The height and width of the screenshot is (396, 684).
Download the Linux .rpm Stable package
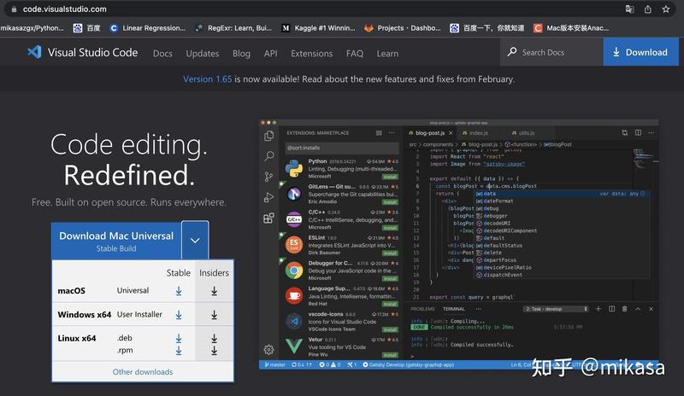tap(179, 350)
